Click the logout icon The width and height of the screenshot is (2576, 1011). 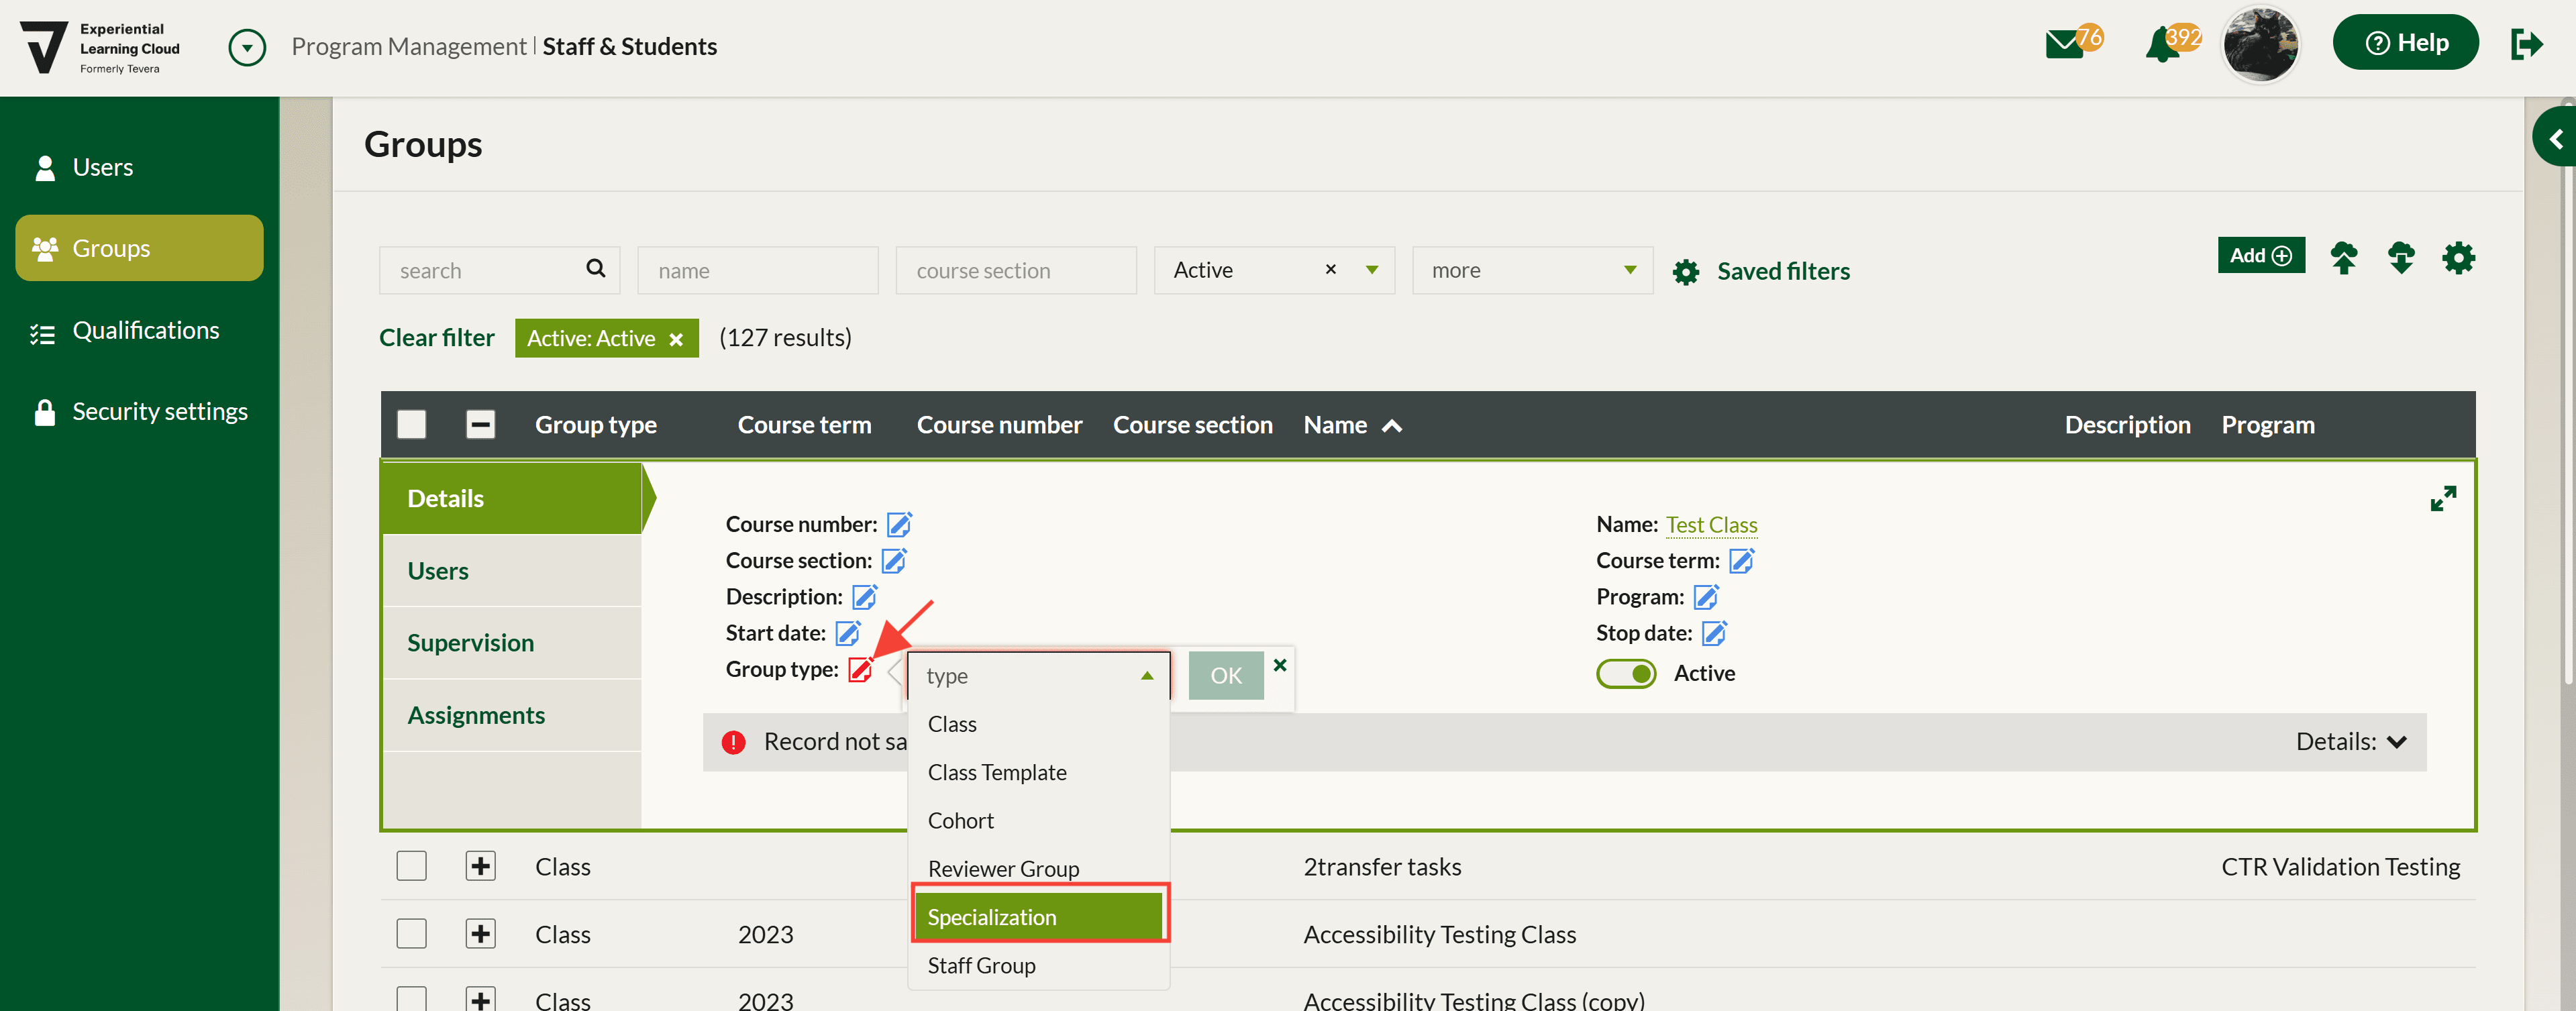point(2526,44)
